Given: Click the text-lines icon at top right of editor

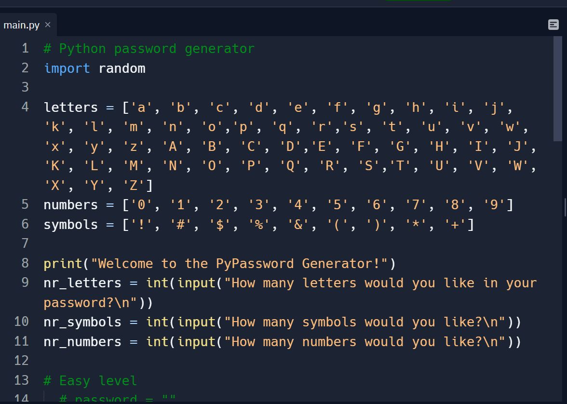Looking at the screenshot, I should click(x=553, y=25).
